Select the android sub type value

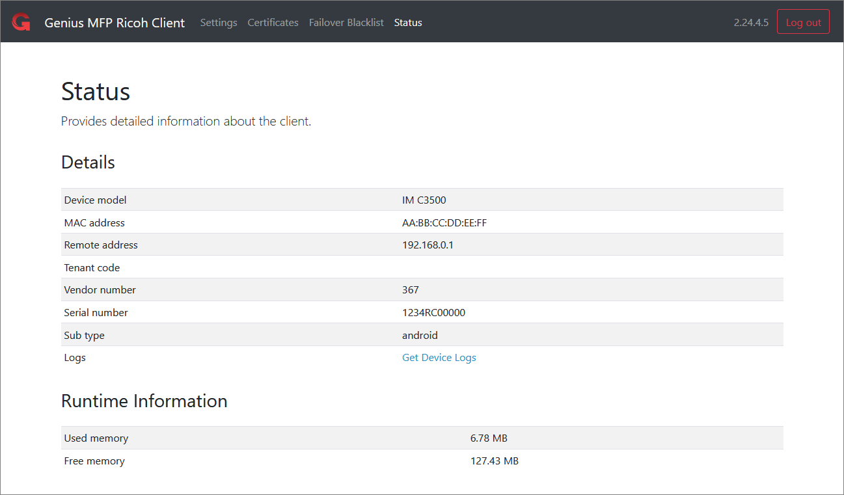pos(420,335)
